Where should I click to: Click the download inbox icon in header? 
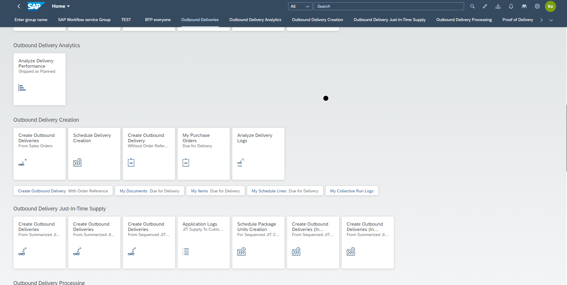click(x=498, y=6)
